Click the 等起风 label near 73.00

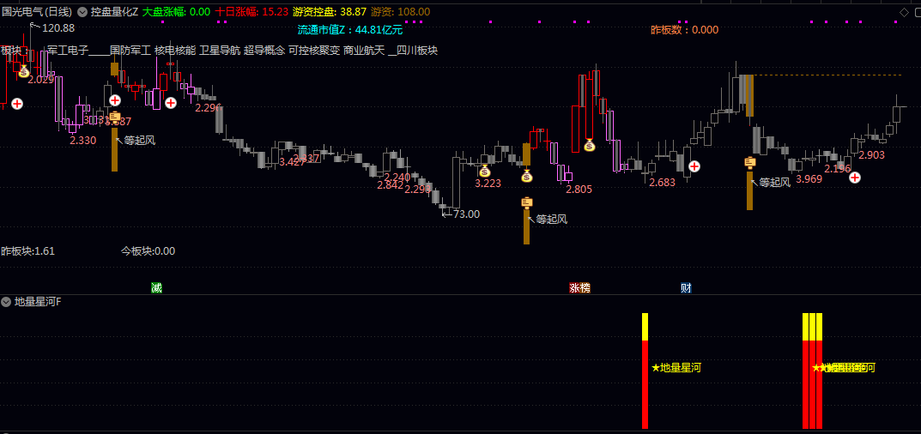coord(552,220)
